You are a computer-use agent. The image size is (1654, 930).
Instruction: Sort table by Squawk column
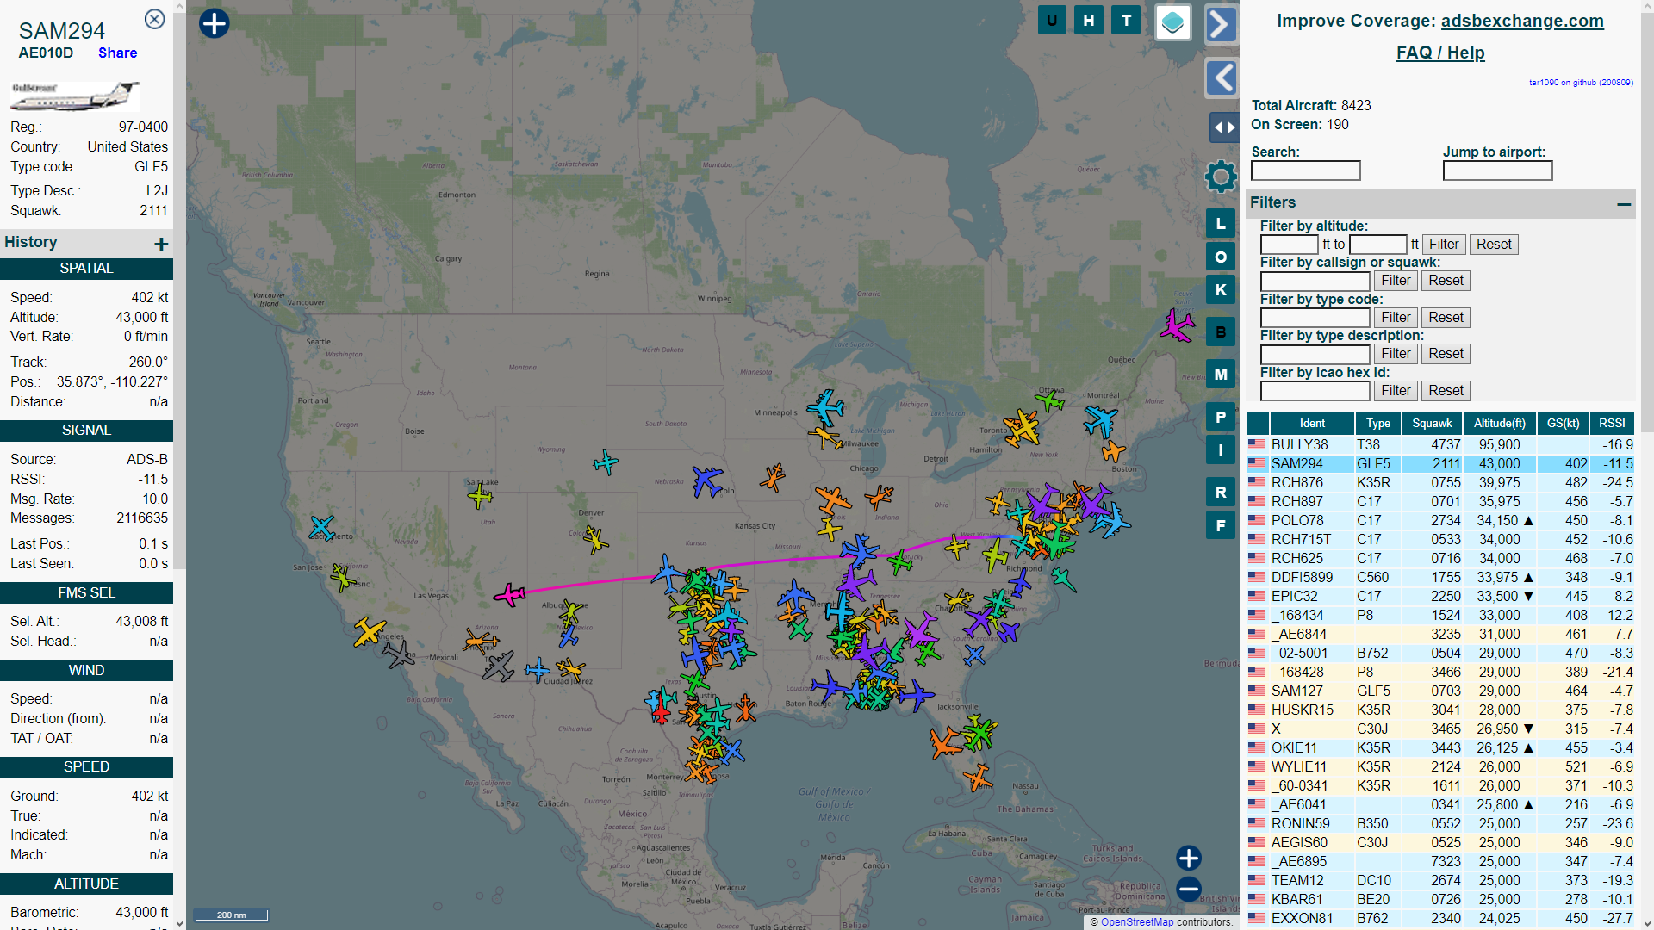(x=1432, y=423)
